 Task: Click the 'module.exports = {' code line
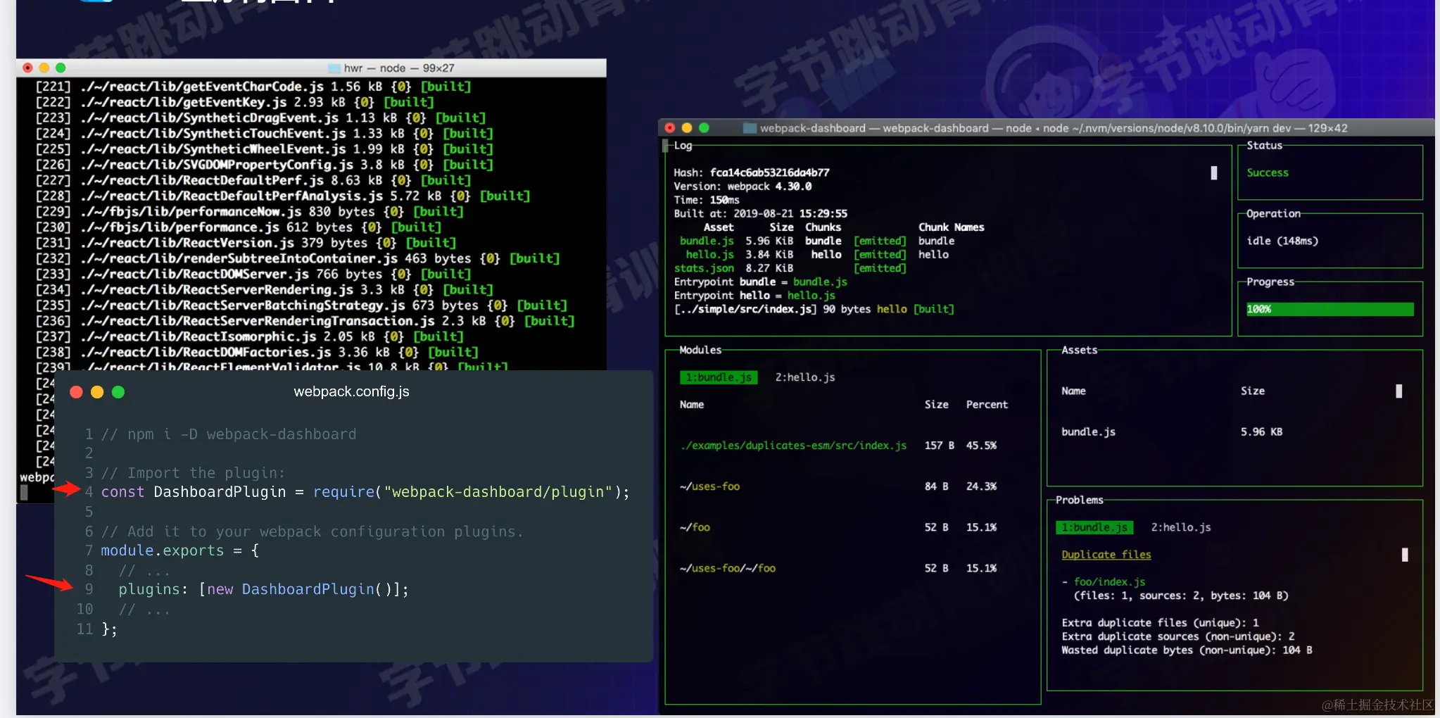180,550
